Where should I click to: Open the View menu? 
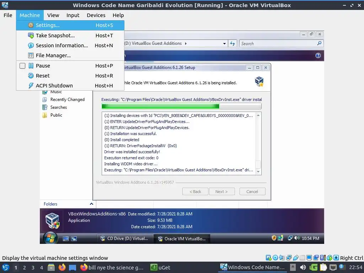pyautogui.click(x=53, y=15)
